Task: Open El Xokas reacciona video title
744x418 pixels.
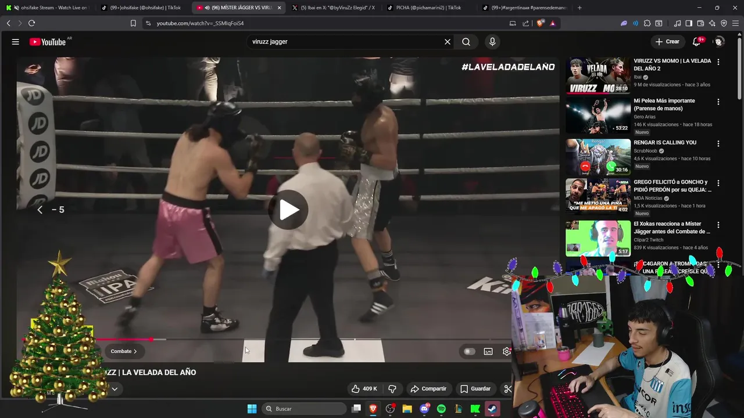Action: coord(672,228)
